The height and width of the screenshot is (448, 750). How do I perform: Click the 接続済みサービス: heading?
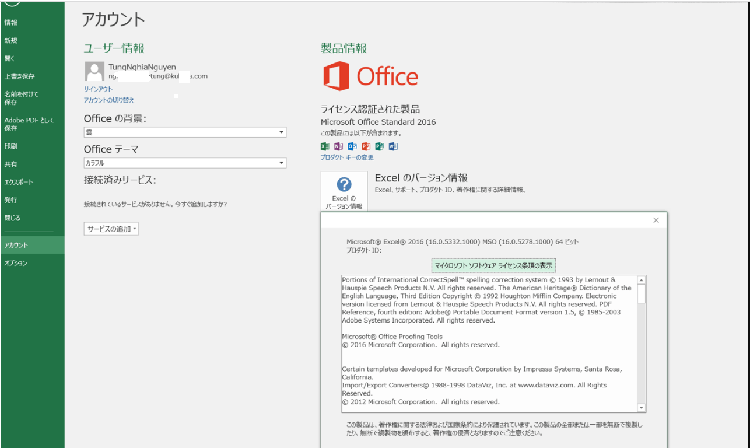pos(120,180)
